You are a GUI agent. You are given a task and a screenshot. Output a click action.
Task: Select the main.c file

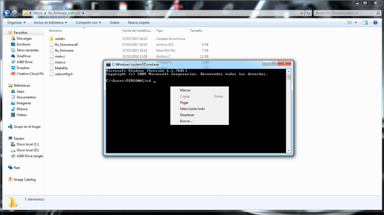(x=60, y=57)
